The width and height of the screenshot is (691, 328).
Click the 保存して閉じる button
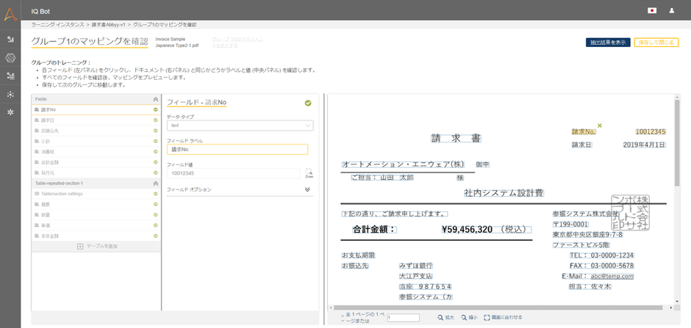pos(656,43)
